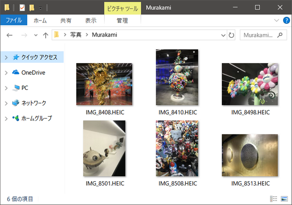Click the クイック アクセス star icon
Viewport: 292px width, 205px height.
(16, 57)
